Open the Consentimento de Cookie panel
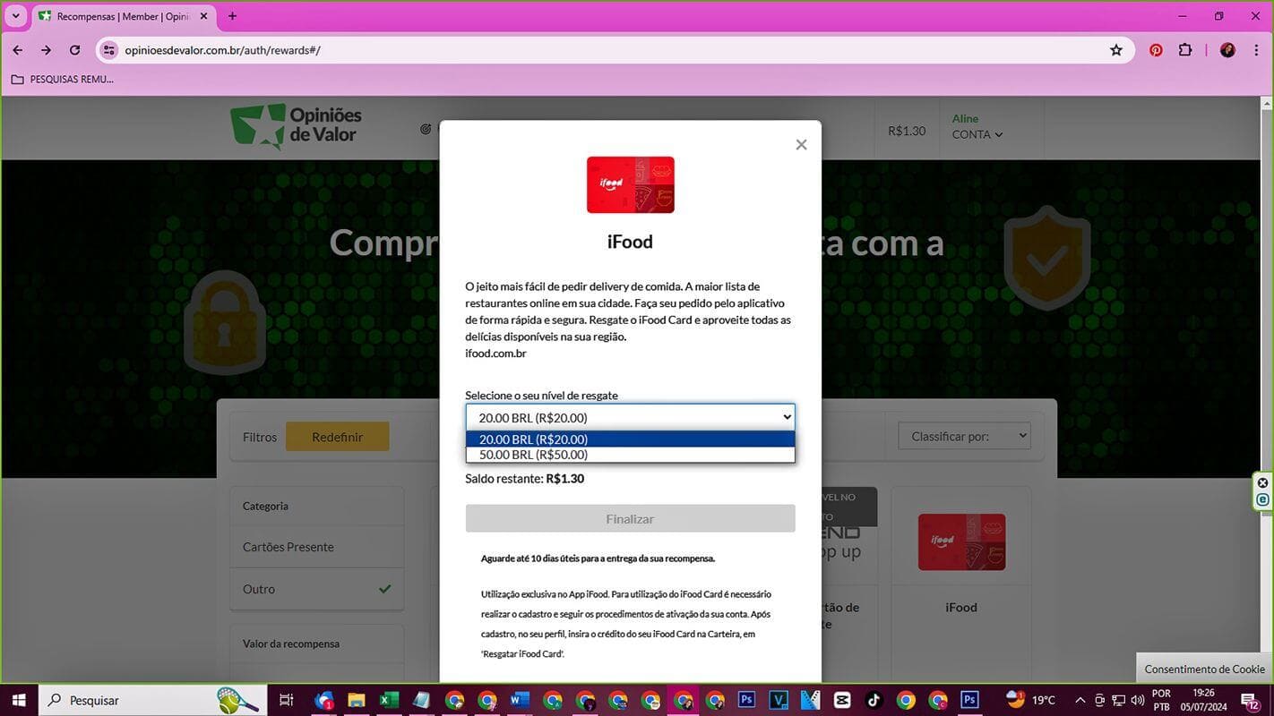This screenshot has width=1274, height=716. point(1204,669)
